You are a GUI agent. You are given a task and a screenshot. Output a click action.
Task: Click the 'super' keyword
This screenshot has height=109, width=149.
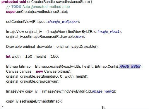tap(11, 12)
